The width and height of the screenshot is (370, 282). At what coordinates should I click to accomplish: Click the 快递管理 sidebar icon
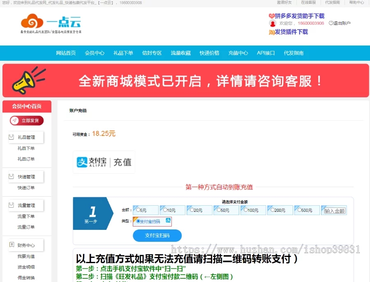[11, 177]
